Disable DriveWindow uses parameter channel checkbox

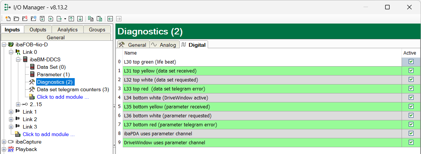(x=411, y=142)
